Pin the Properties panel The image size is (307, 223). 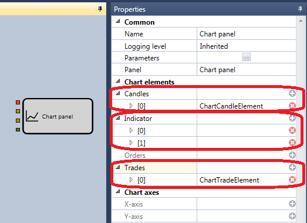pyautogui.click(x=300, y=9)
